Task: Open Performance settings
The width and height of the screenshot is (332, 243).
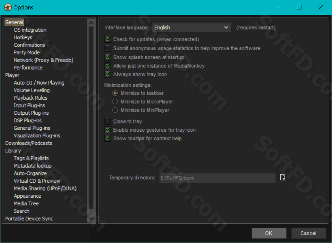Action: tap(28, 68)
